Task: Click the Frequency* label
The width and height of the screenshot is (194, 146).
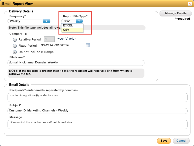Action: (x=18, y=16)
